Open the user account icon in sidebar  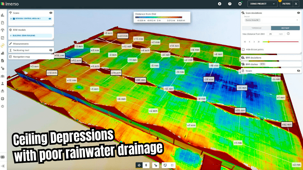(3, 83)
